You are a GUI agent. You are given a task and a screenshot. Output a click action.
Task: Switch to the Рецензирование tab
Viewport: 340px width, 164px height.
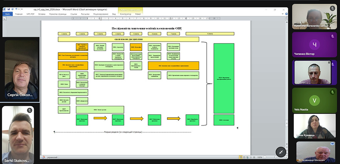coord(101,14)
